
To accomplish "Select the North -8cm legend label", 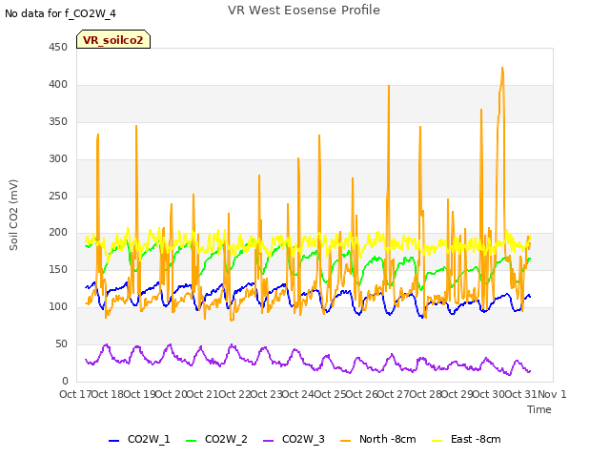I will [388, 439].
